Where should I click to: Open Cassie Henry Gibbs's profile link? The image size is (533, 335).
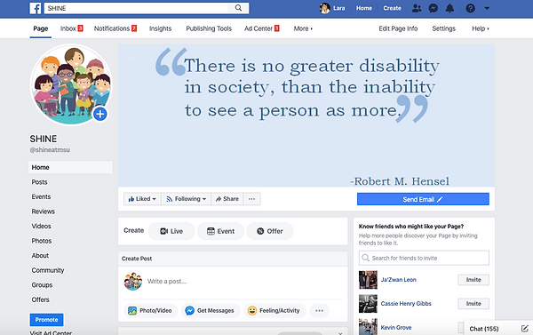[x=406, y=303]
